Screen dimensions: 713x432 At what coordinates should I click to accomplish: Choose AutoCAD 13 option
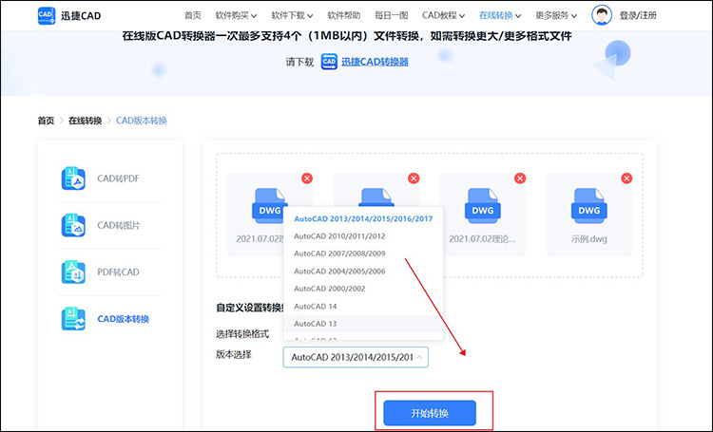pyautogui.click(x=363, y=324)
